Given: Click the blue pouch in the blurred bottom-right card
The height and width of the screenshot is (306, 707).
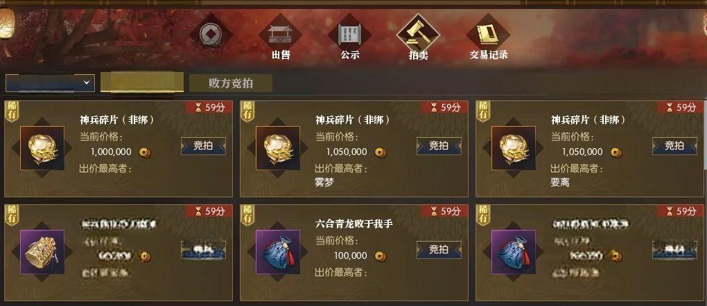Looking at the screenshot, I should tap(514, 252).
